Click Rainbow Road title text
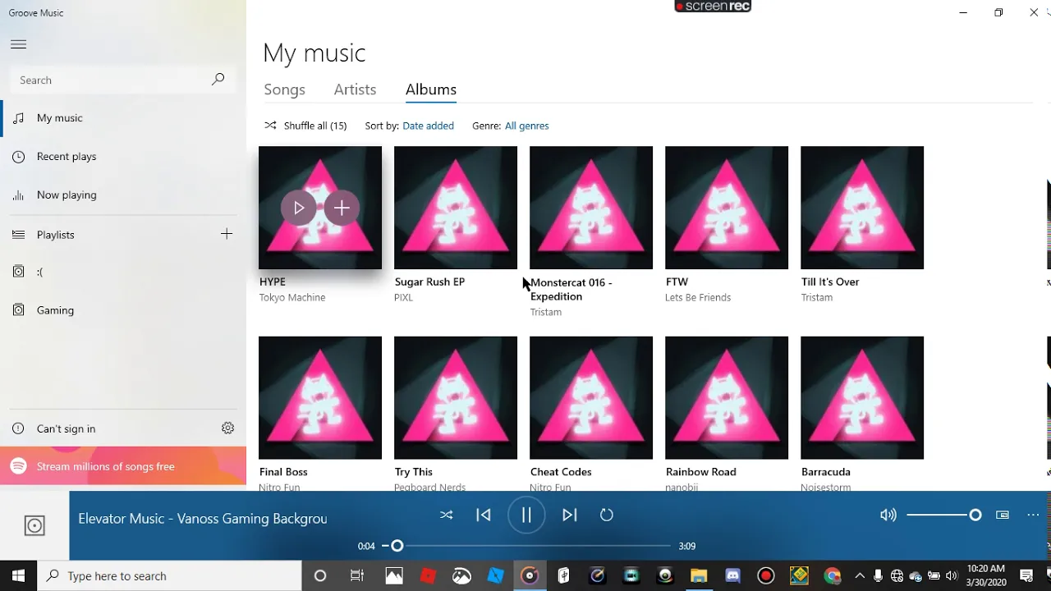The height and width of the screenshot is (591, 1051). [x=701, y=472]
